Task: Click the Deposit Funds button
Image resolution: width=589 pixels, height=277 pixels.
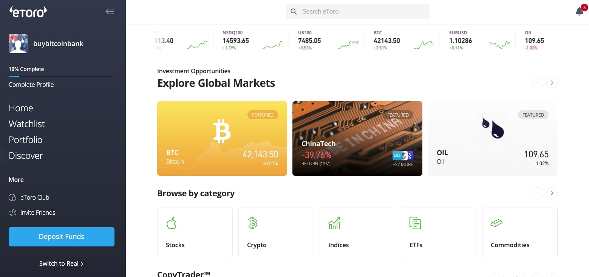Action: [62, 237]
